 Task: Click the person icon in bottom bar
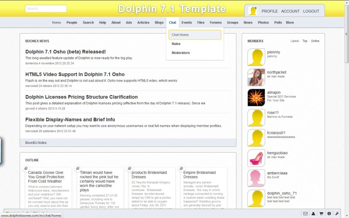(313, 214)
